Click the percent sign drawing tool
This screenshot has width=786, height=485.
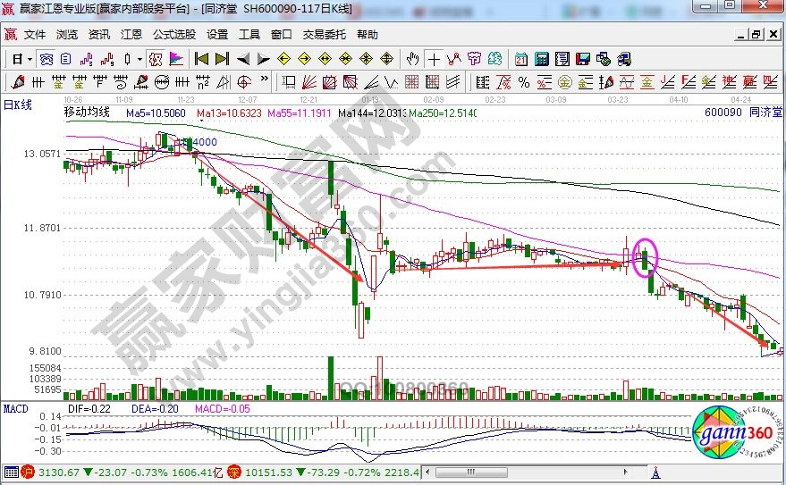coord(524,82)
